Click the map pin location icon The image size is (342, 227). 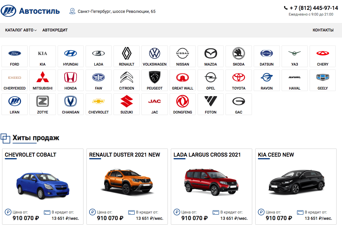point(72,11)
